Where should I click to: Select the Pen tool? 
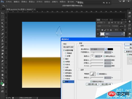(x=2, y=61)
